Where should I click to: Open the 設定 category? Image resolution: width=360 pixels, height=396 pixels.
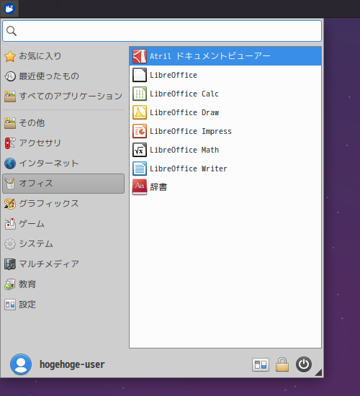tap(63, 305)
